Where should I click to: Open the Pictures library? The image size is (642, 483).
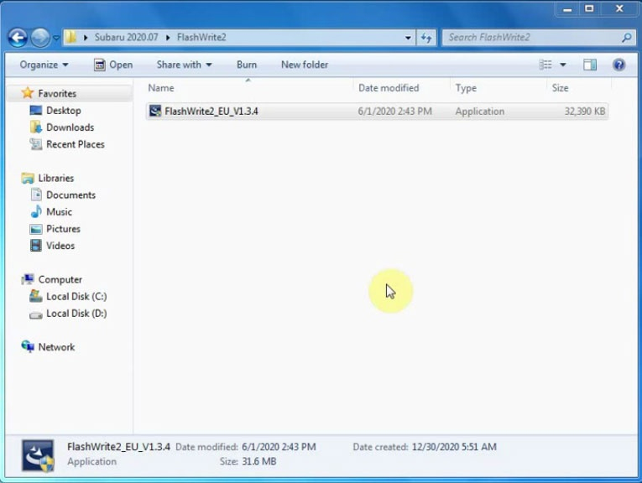click(64, 229)
